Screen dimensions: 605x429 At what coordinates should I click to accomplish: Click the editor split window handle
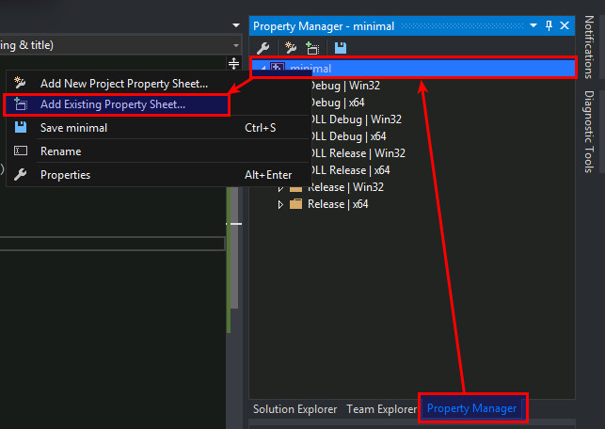point(234,63)
